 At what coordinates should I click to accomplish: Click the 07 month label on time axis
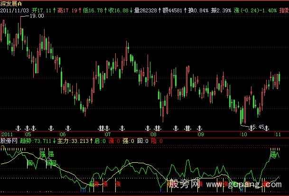108,134
